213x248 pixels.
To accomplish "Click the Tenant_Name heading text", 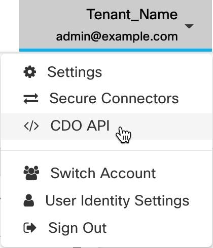I will click(x=132, y=14).
